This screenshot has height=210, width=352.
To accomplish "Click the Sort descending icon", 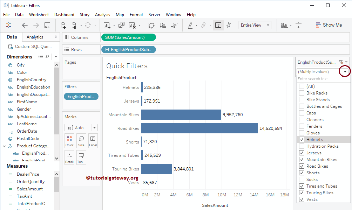I will click(174, 25).
